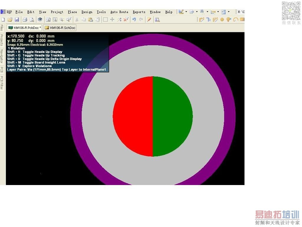Open the Place menu
This screenshot has width=302, height=227.
(73, 12)
